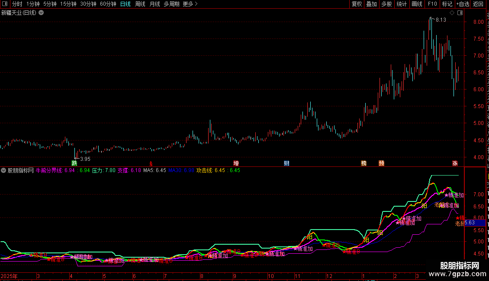Click the 标记 mark button

tap(447, 4)
